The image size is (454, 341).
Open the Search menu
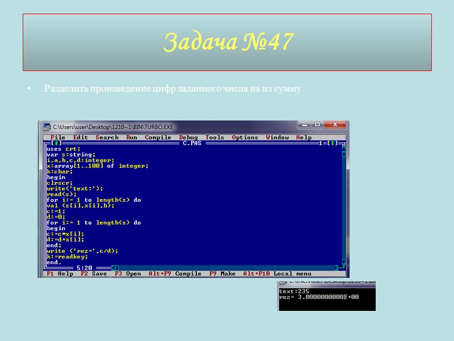point(107,138)
